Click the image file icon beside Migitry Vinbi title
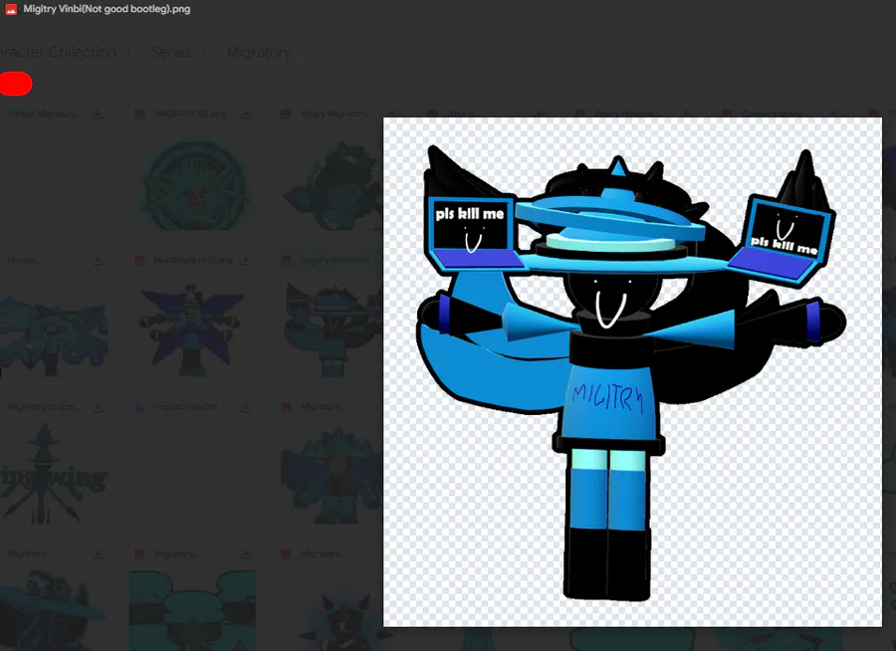The height and width of the screenshot is (651, 896). [x=11, y=9]
